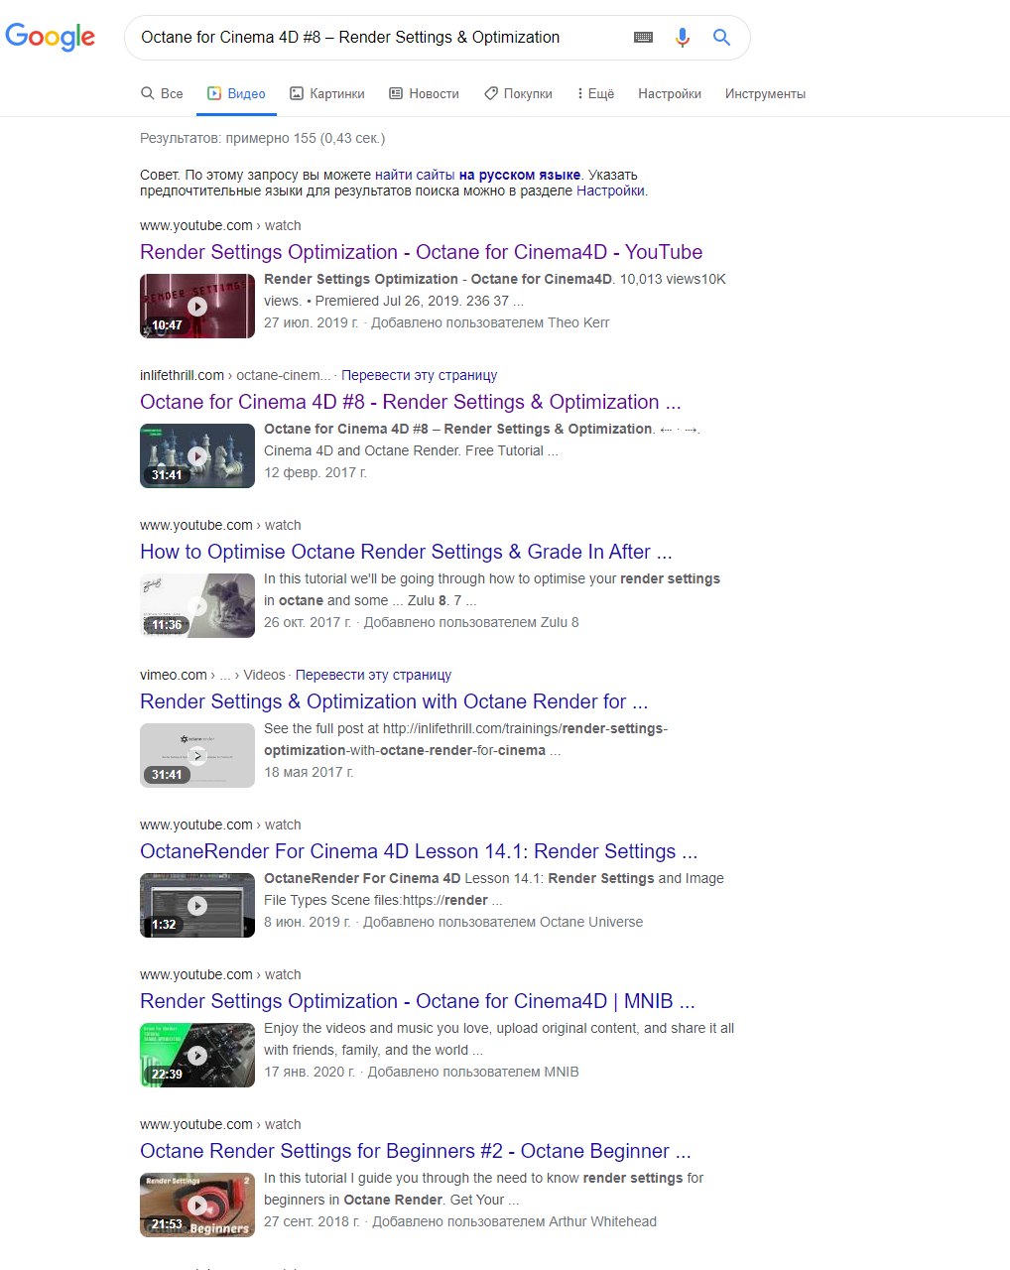Click 'Перевести эту страницу' next to vimeo.com
1010x1270 pixels.
click(x=373, y=675)
